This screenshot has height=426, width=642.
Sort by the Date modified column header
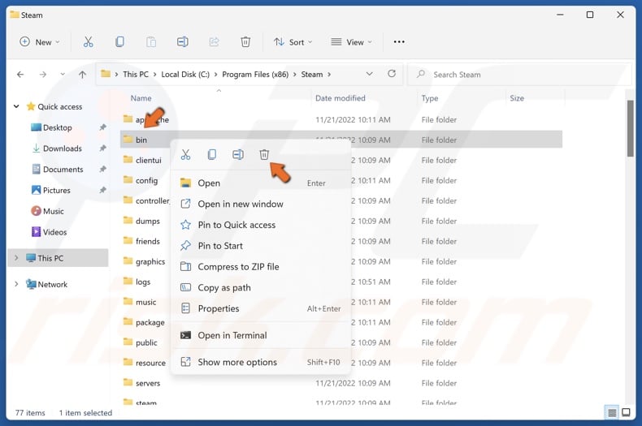[x=340, y=98]
